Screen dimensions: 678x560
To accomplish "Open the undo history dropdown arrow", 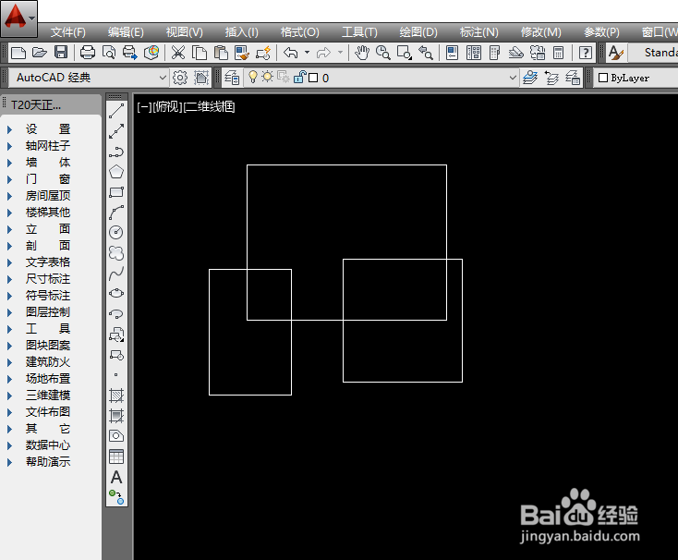I will [307, 53].
